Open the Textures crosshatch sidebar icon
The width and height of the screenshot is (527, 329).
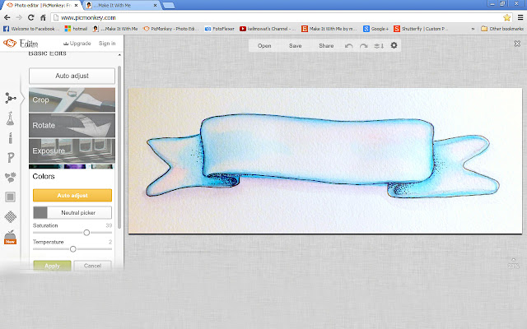[11, 217]
